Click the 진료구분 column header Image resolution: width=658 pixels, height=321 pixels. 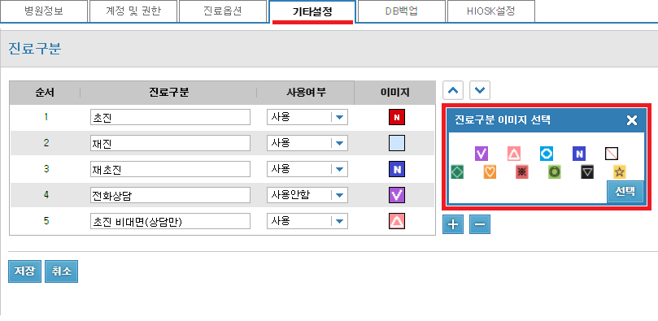[168, 93]
